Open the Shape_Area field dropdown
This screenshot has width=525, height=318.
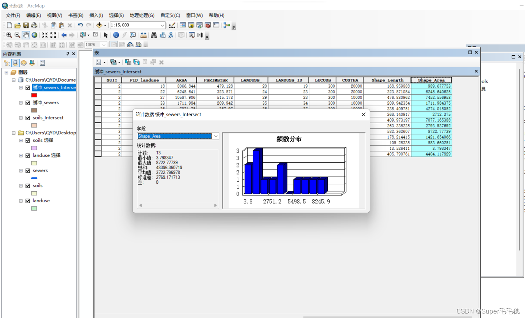point(216,136)
